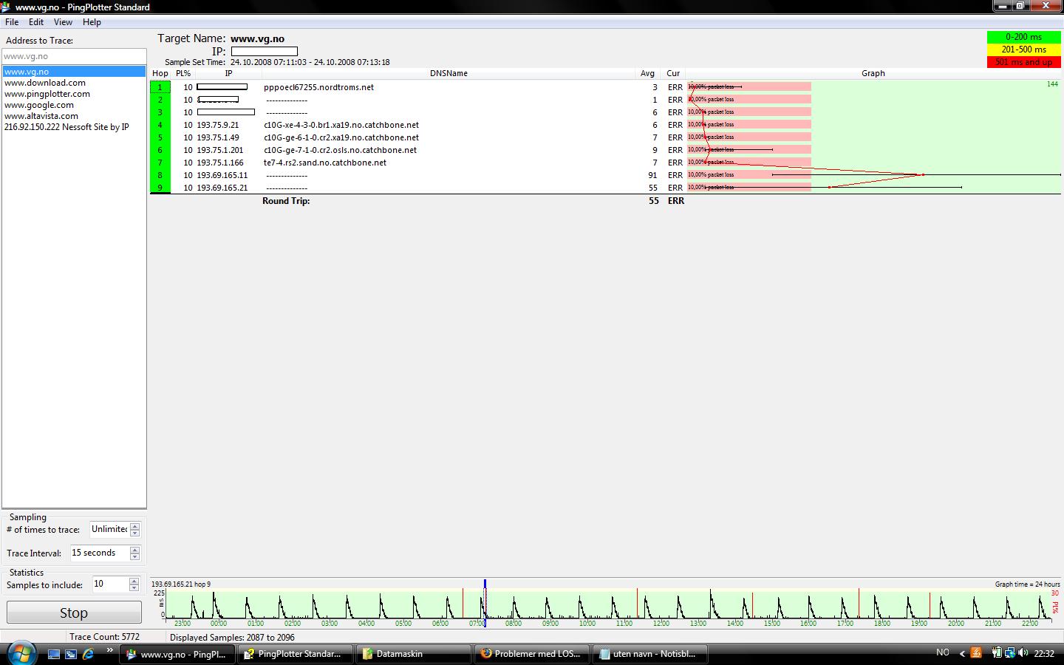Select IP 193.69.165.11 in hop 8

click(222, 175)
